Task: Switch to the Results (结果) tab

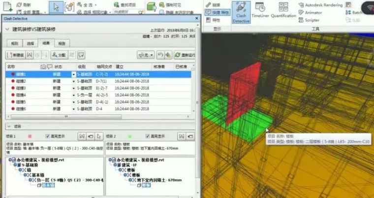Action: pos(46,43)
